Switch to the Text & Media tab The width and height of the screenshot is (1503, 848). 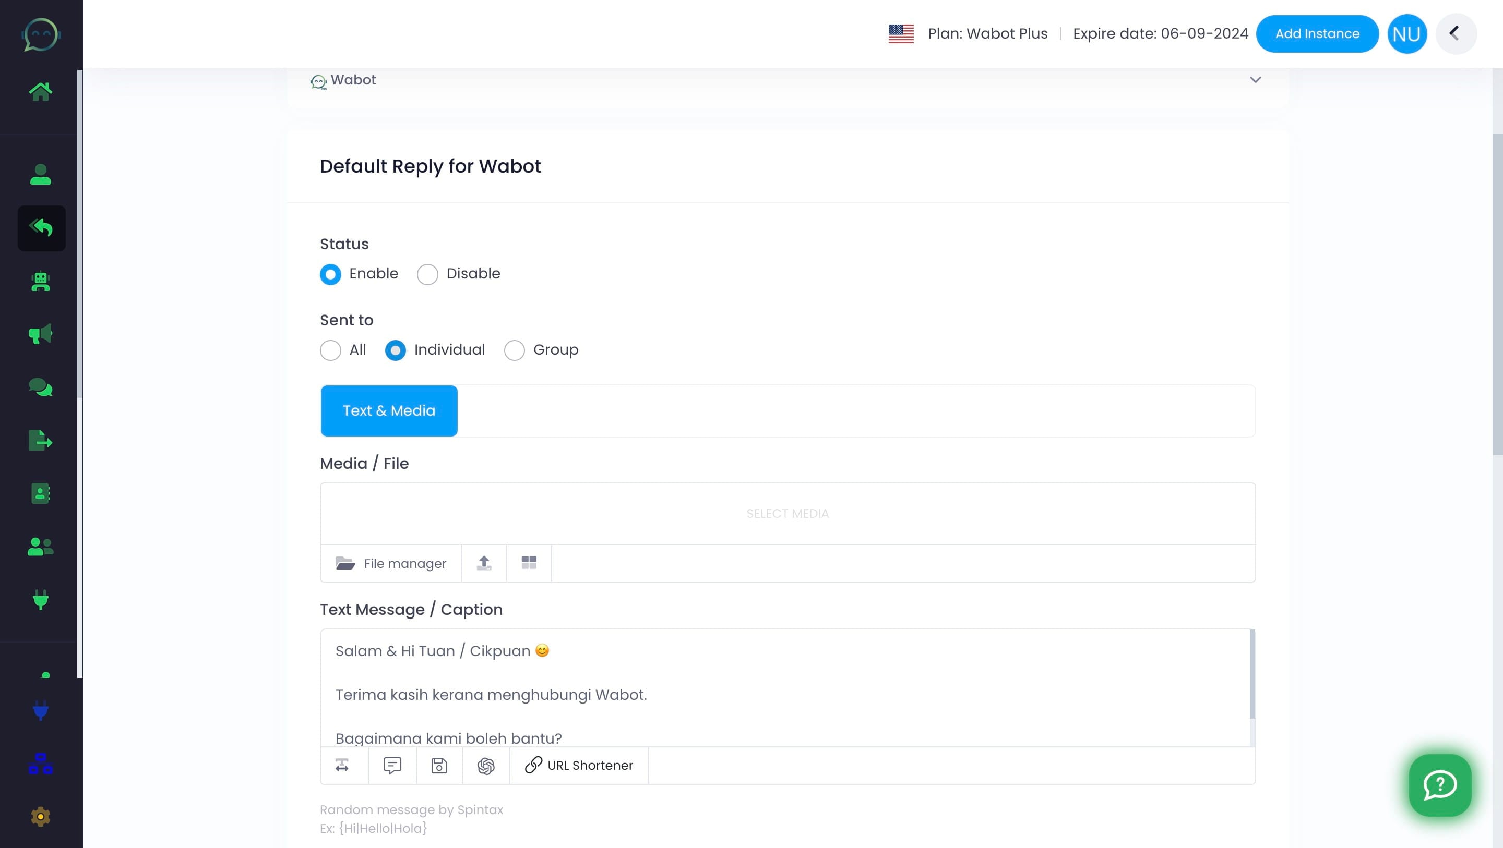[389, 410]
